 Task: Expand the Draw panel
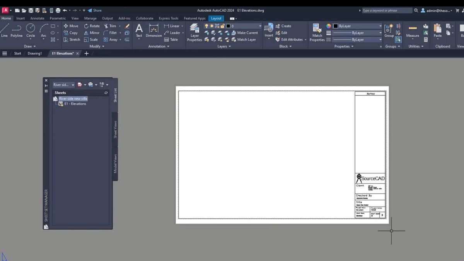pos(30,46)
